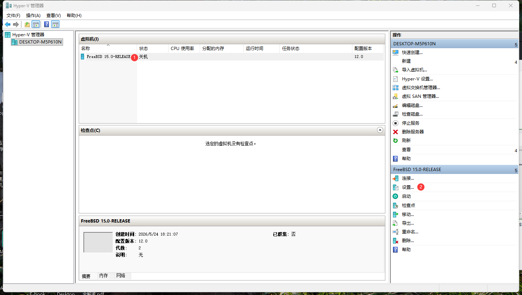The height and width of the screenshot is (295, 522).
Task: Click the 移动 icon in actions pane
Action: 395,215
